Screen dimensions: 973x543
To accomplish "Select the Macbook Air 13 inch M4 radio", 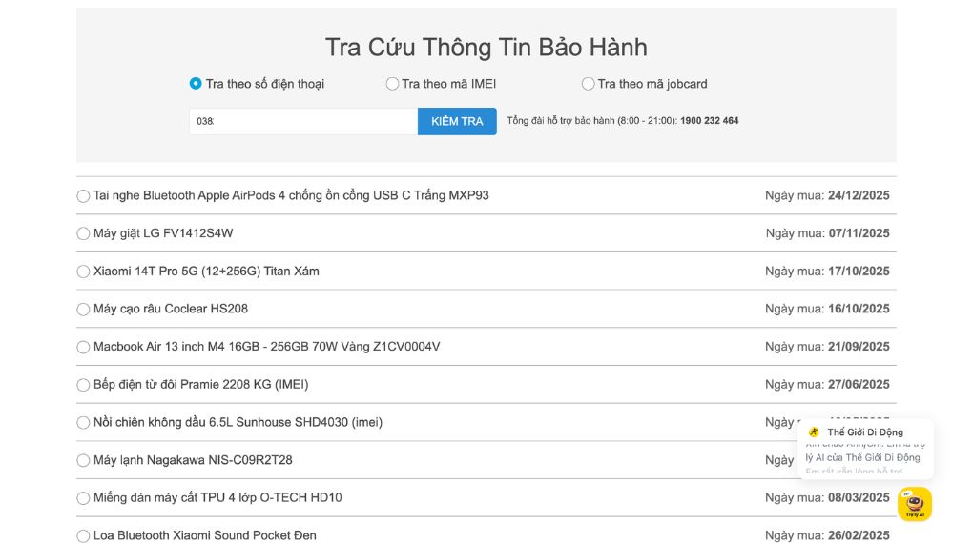I will pyautogui.click(x=83, y=347).
